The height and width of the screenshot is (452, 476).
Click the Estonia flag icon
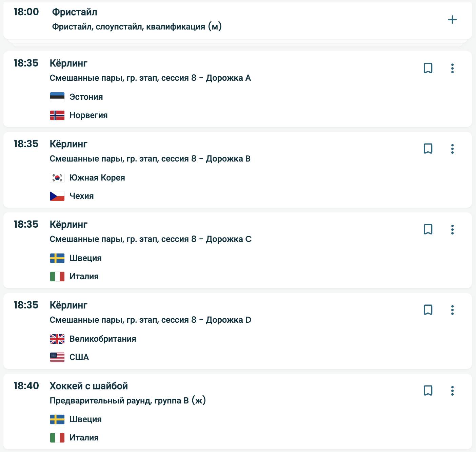point(57,97)
